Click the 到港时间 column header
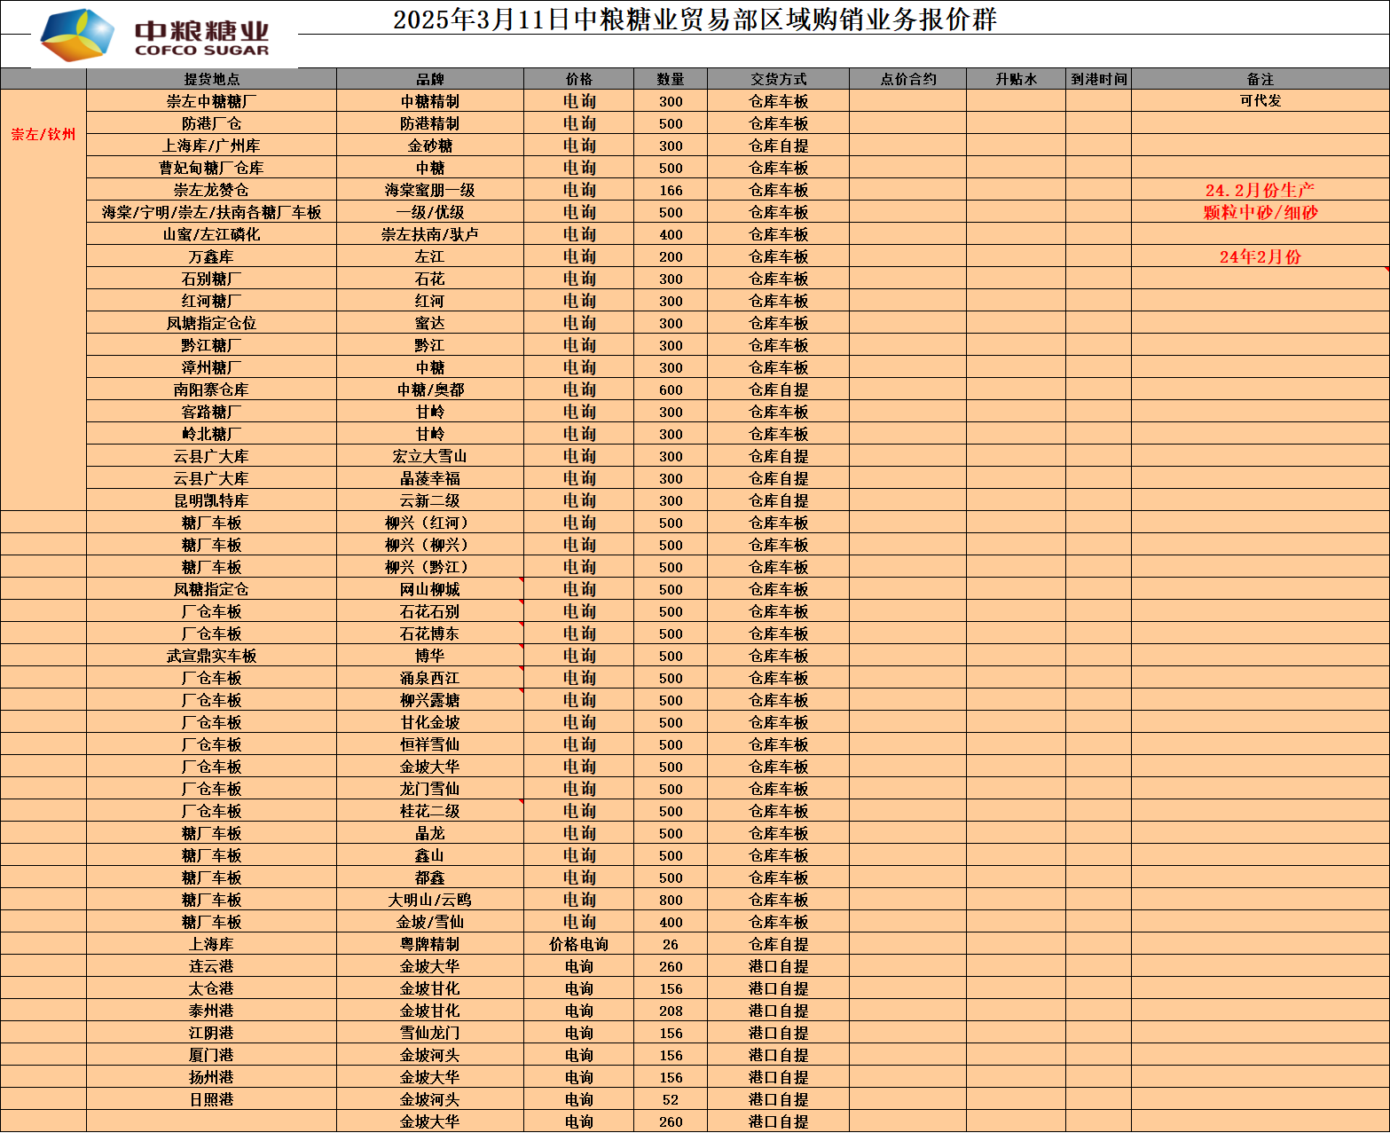1390x1133 pixels. pyautogui.click(x=1098, y=79)
